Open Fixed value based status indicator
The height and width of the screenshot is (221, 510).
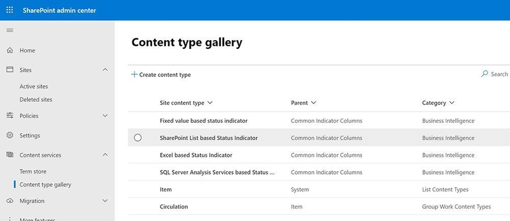click(204, 121)
